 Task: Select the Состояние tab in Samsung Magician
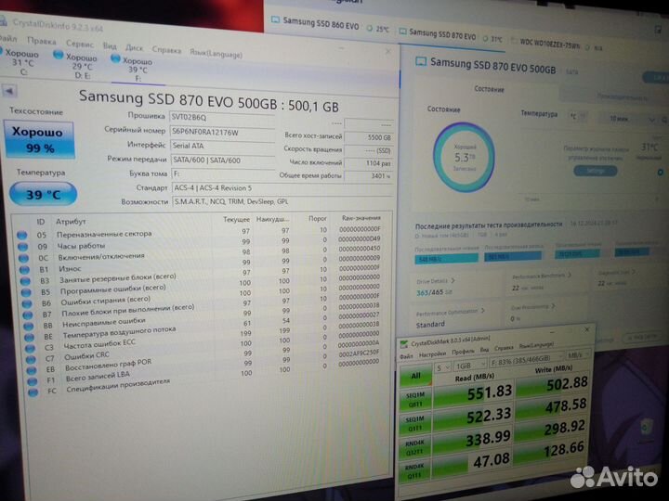pyautogui.click(x=489, y=89)
